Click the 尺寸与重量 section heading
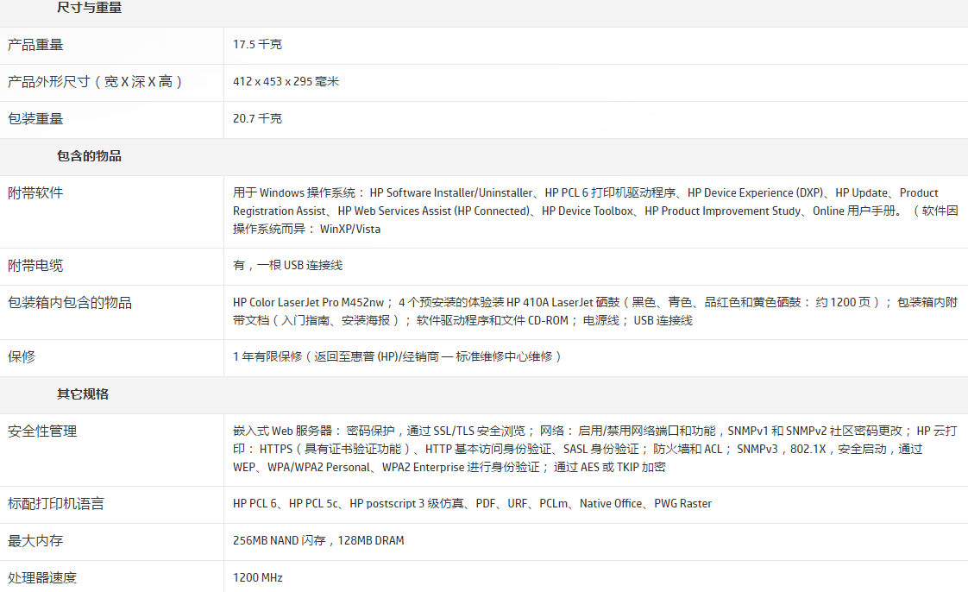 [x=90, y=8]
